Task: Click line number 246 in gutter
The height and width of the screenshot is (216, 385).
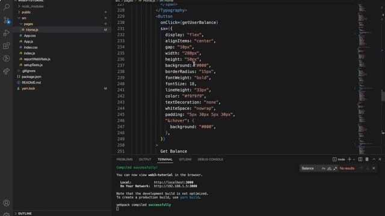Action: pyautogui.click(x=121, y=121)
